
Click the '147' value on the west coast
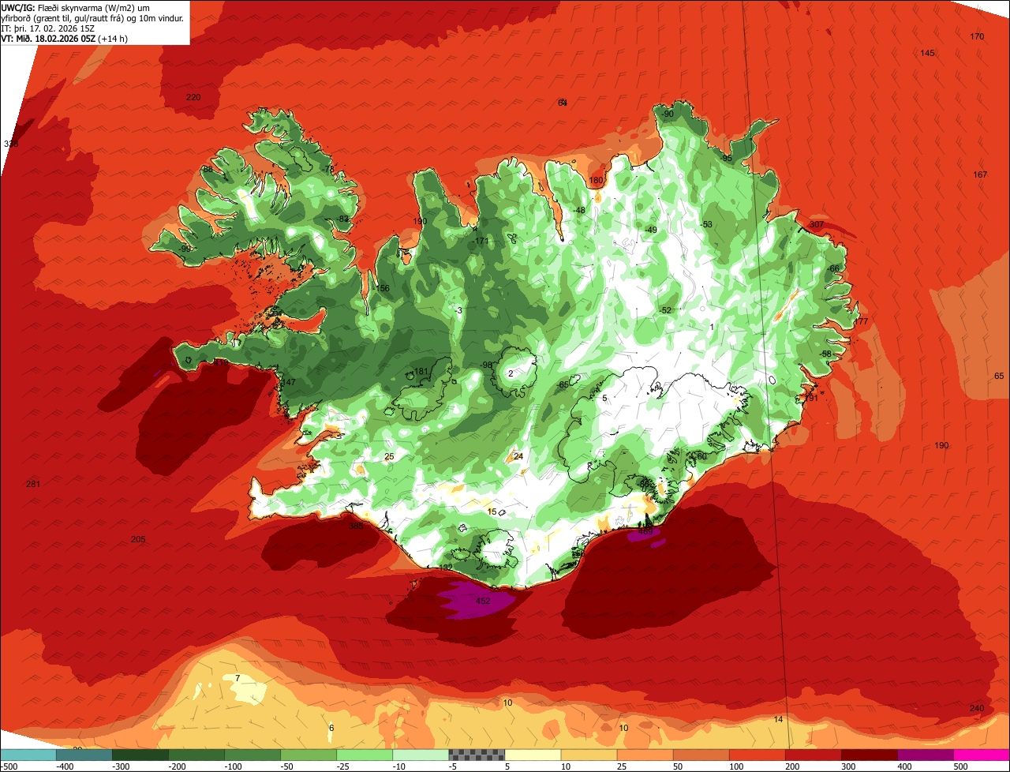pos(288,382)
